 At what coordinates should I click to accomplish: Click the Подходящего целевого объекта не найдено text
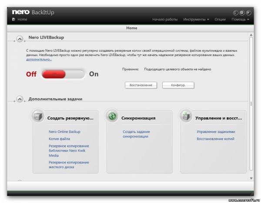click(x=177, y=69)
